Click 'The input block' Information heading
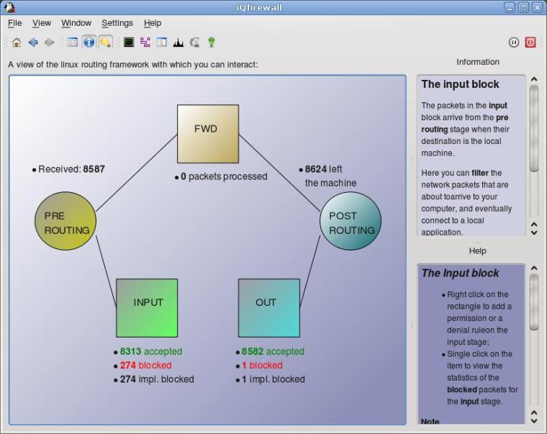Viewport: 547px width, 434px height. pos(460,84)
